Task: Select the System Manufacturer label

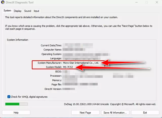Action: click(50, 63)
